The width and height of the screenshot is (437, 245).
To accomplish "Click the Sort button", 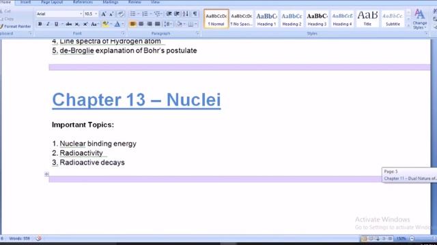I will click(x=186, y=14).
